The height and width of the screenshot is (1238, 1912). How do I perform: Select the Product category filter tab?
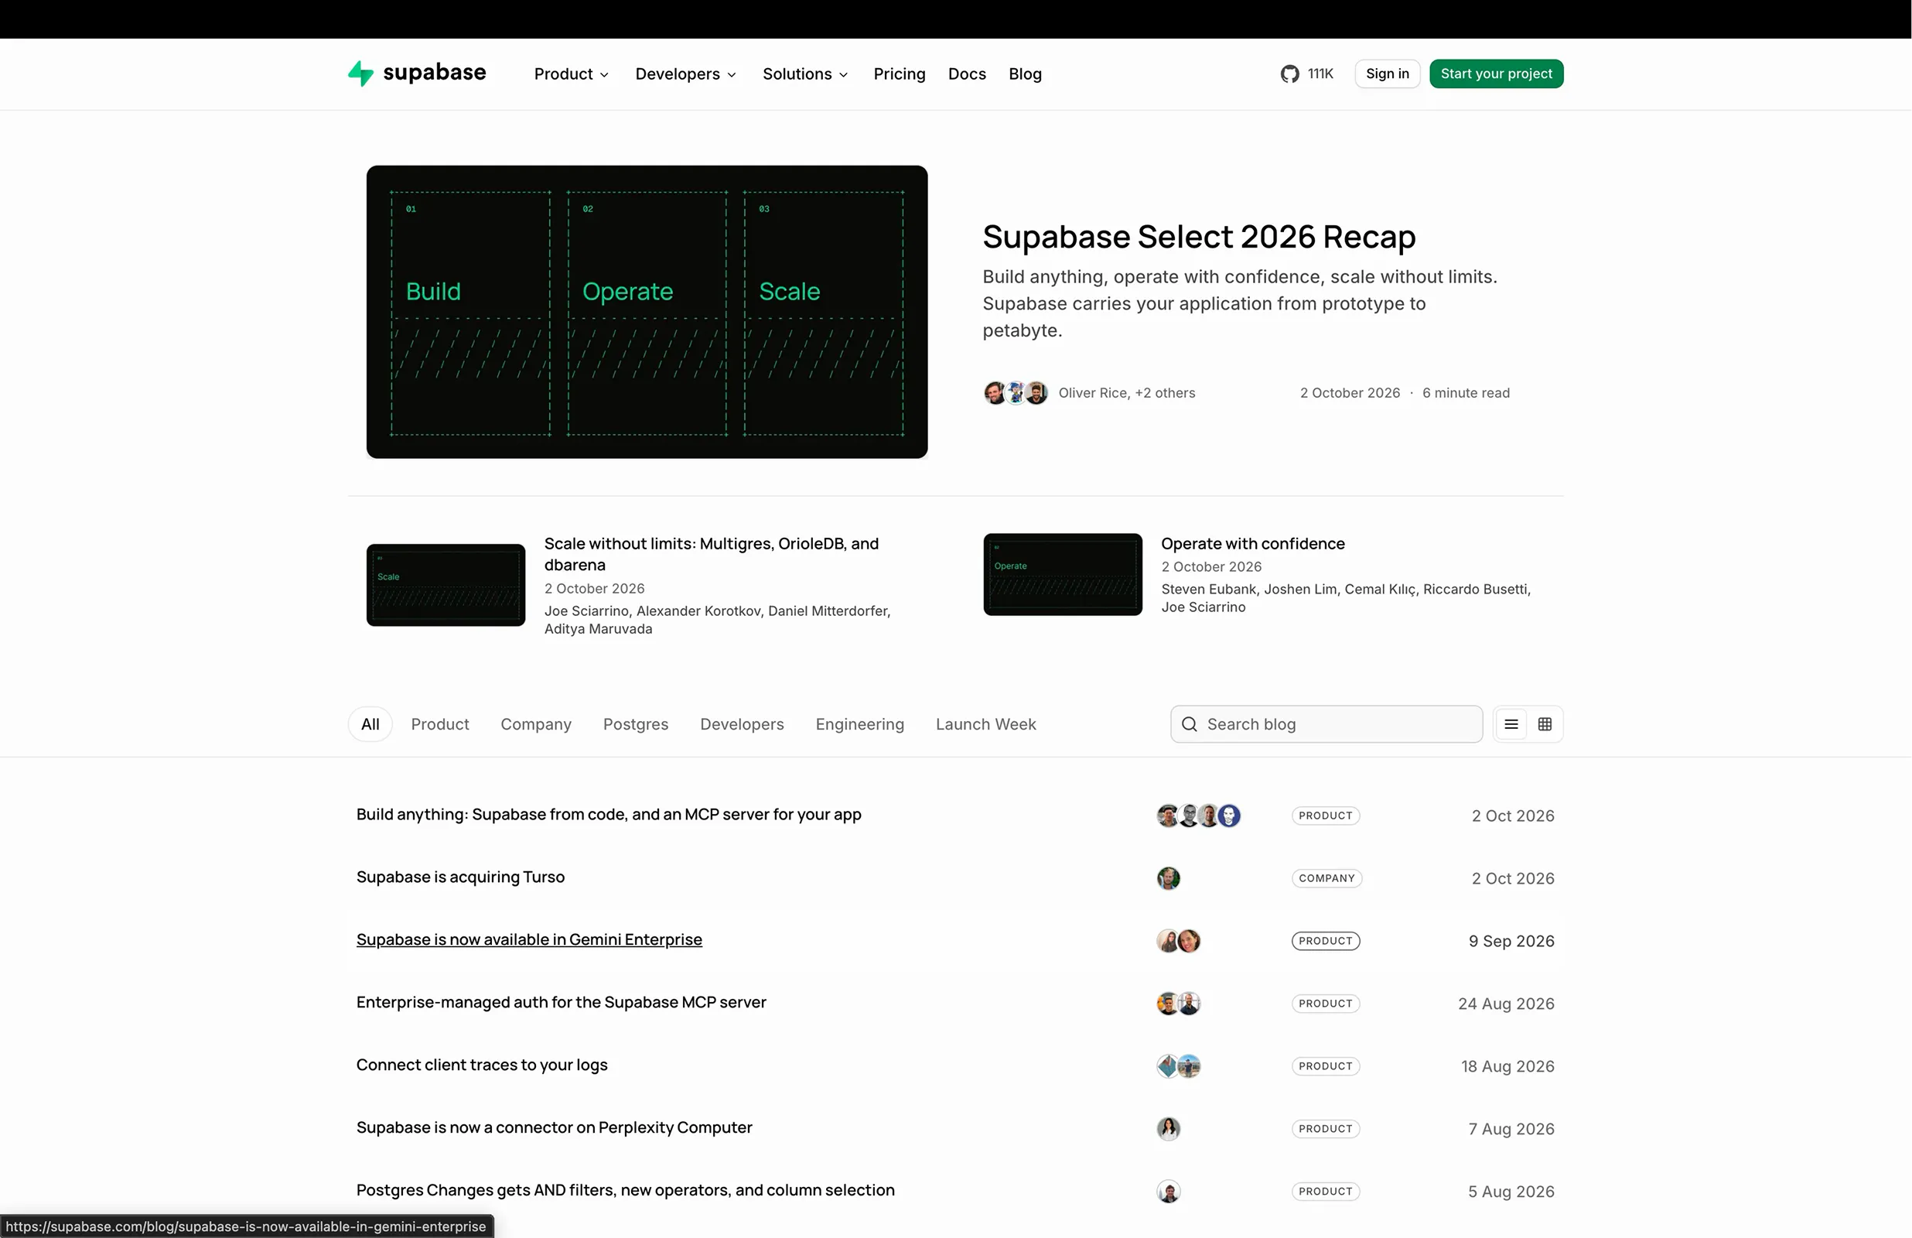[x=440, y=724]
